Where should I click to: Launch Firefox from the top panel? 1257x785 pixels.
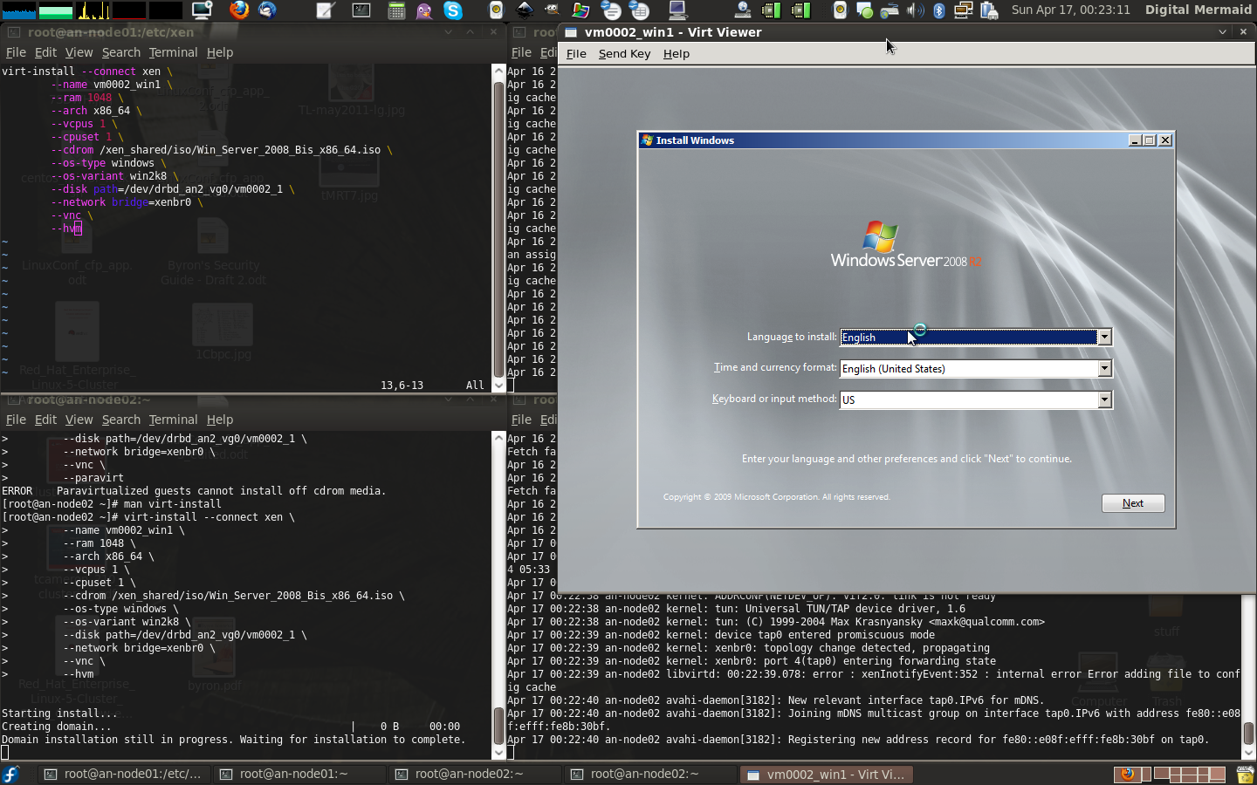pos(239,10)
